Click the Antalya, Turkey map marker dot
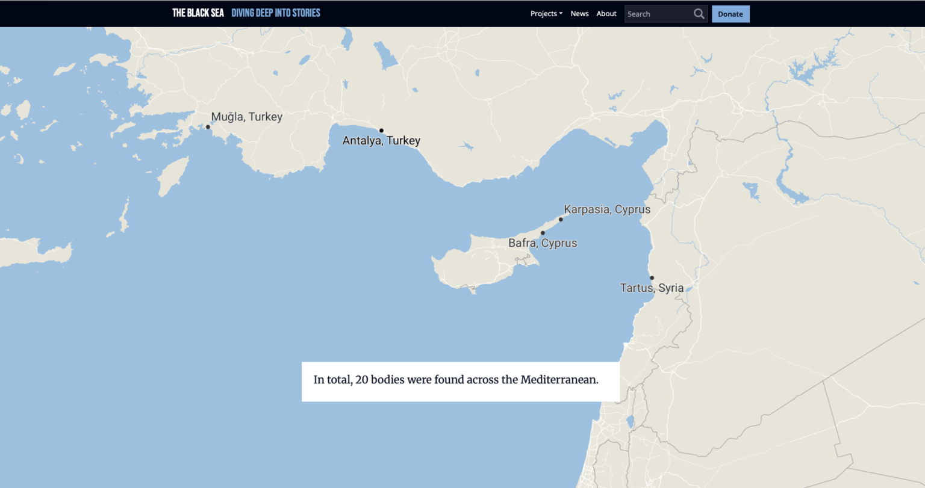Viewport: 925px width, 488px height. tap(381, 131)
